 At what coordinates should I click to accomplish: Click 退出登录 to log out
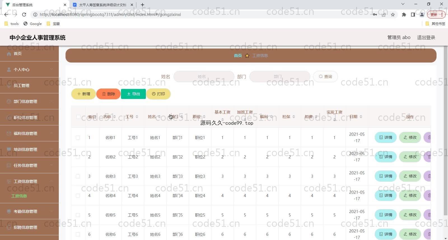pos(426,37)
